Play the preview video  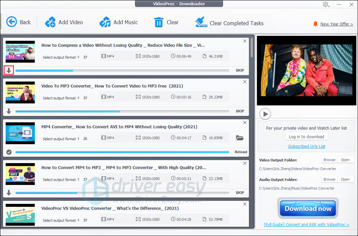point(265,114)
